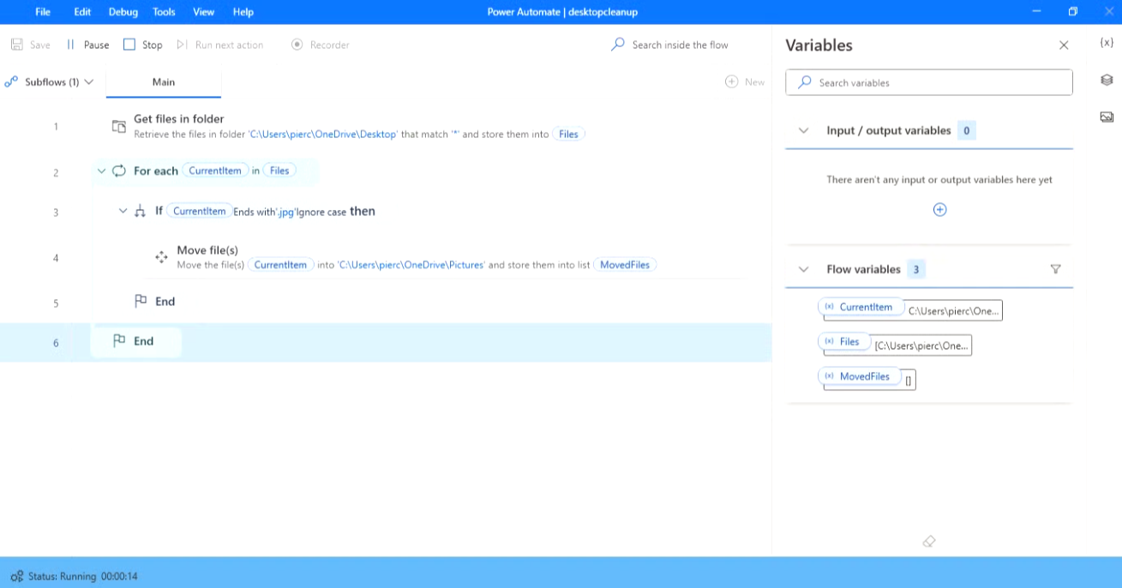Open the Edit menu

click(82, 12)
